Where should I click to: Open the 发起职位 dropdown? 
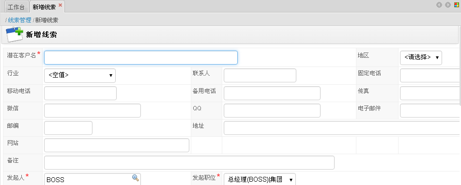pyautogui.click(x=260, y=180)
